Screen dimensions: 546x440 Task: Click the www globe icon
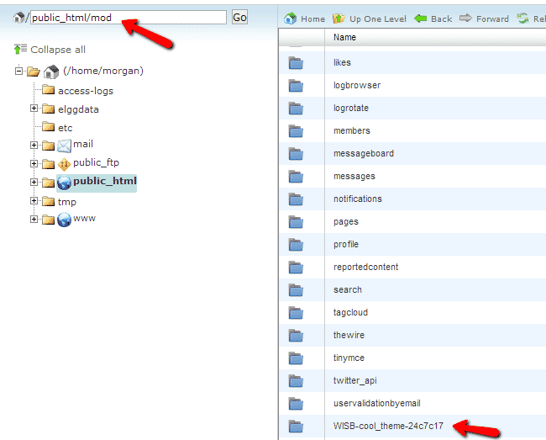[64, 220]
